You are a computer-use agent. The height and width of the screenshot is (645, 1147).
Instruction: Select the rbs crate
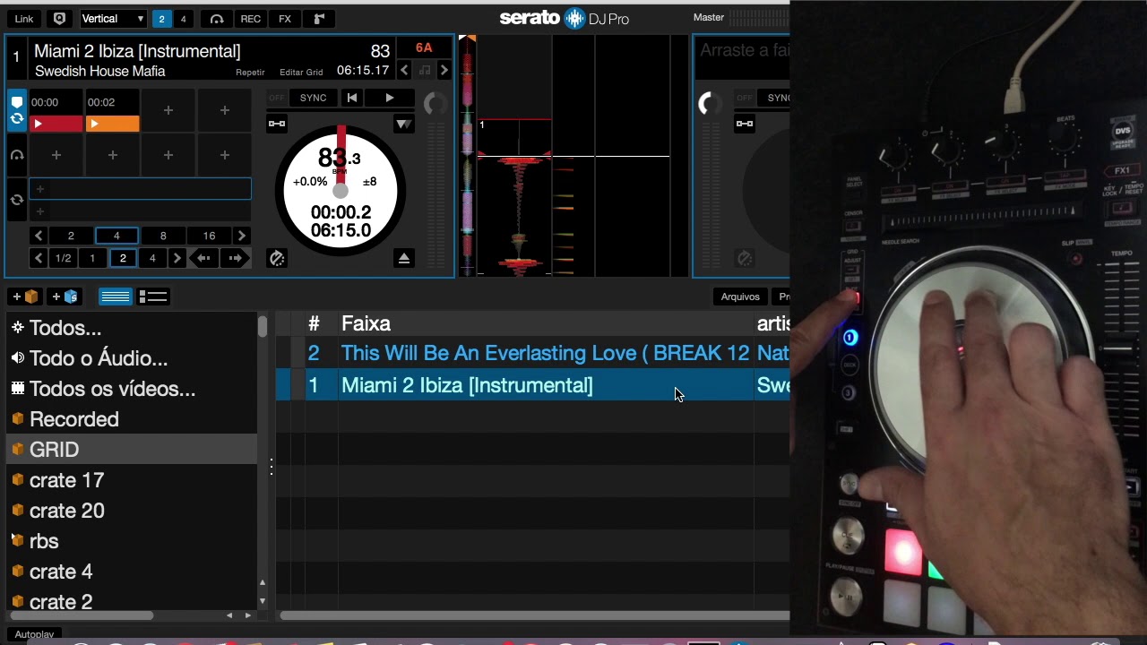pyautogui.click(x=132, y=541)
